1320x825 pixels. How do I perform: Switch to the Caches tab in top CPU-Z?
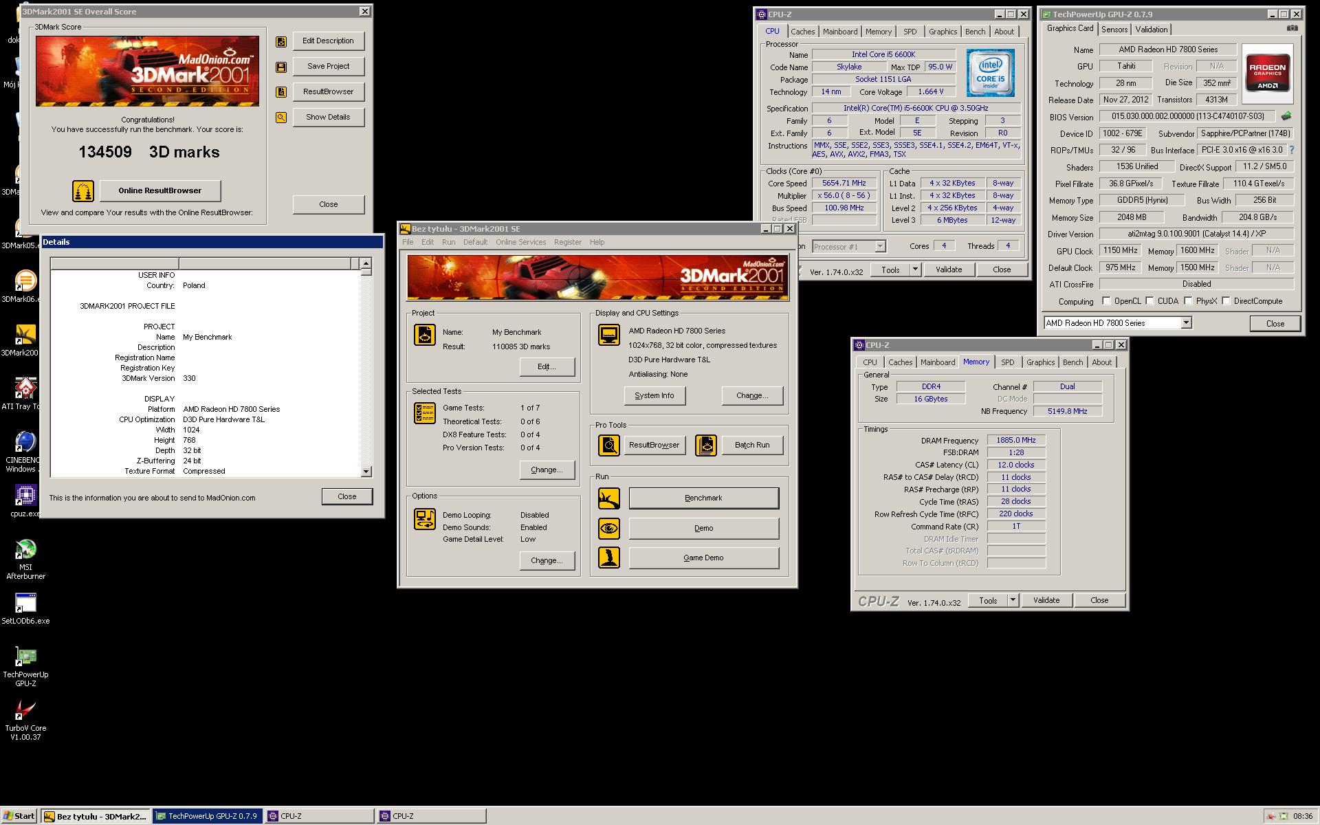tap(802, 32)
